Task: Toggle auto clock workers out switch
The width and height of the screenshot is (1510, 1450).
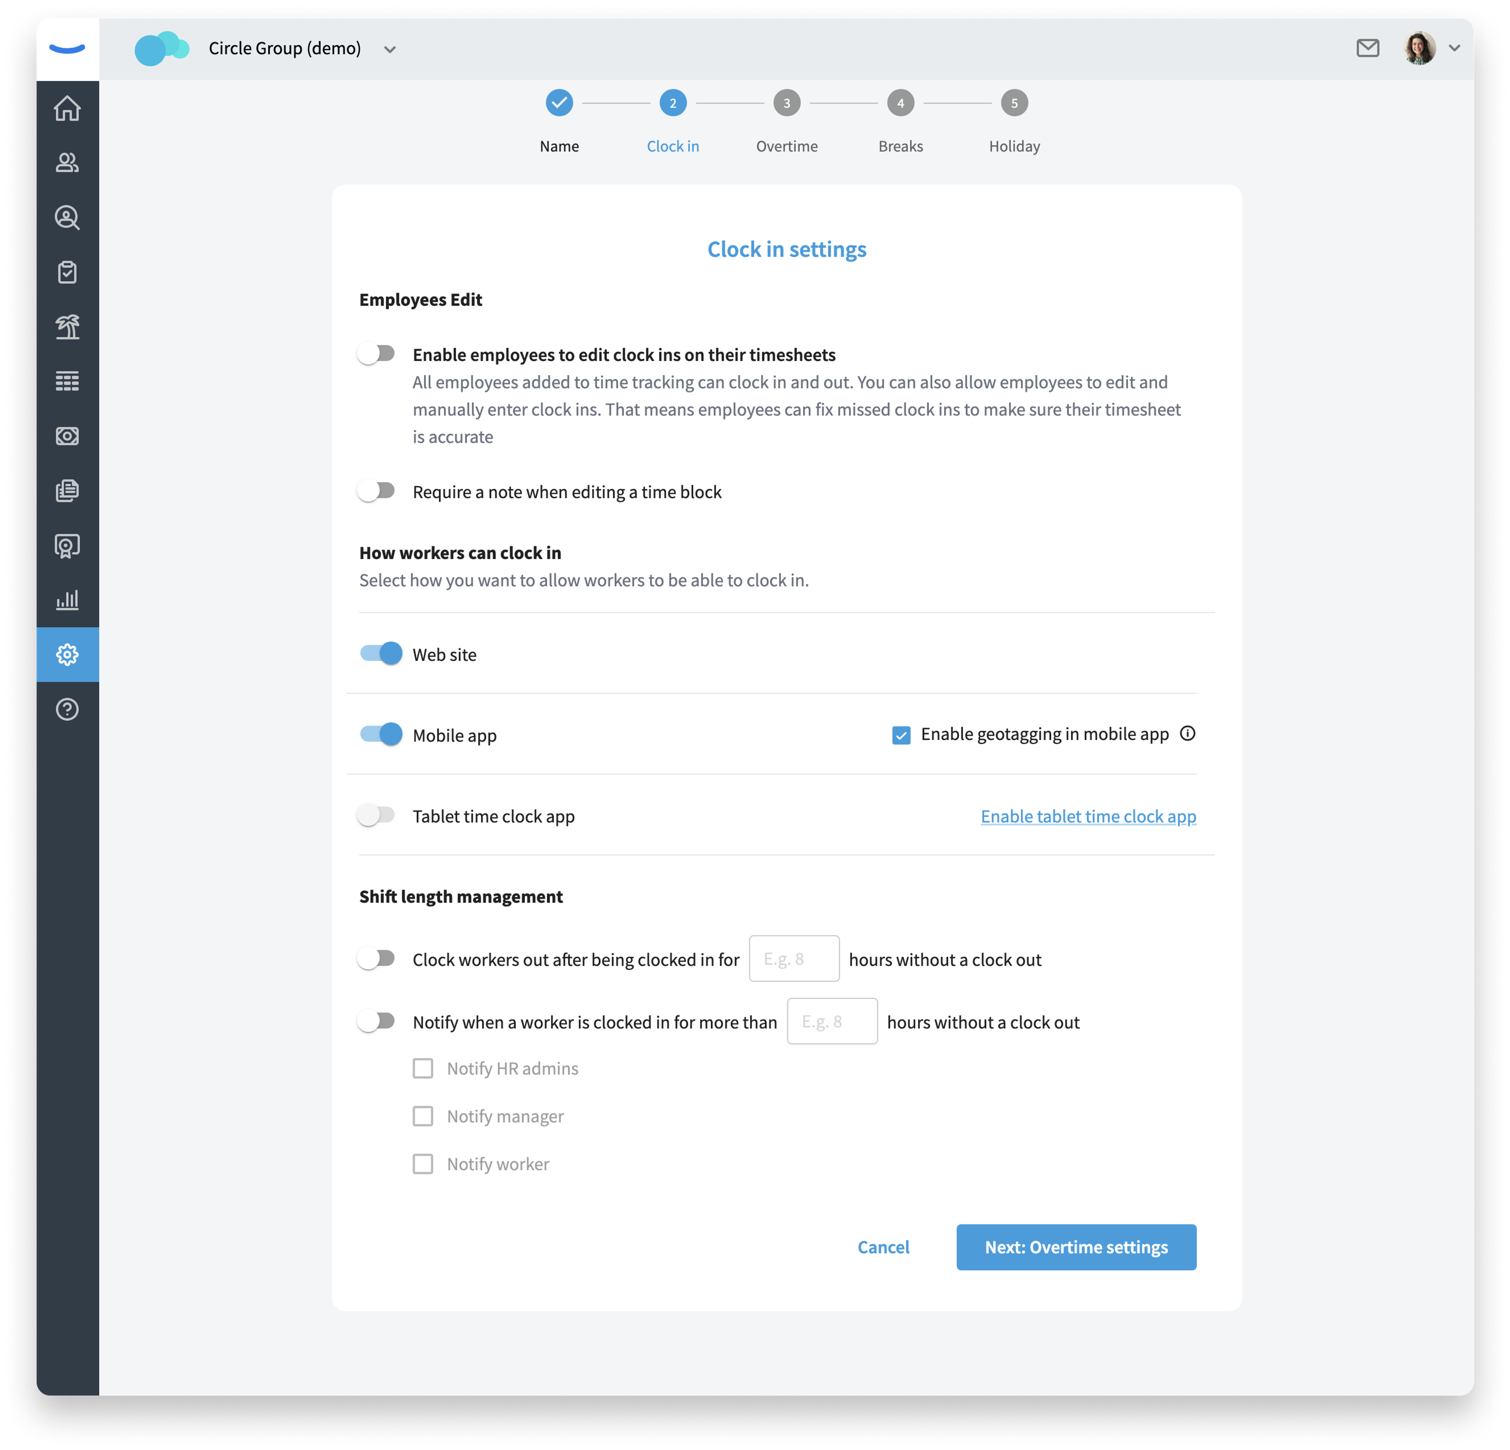Action: 377,958
